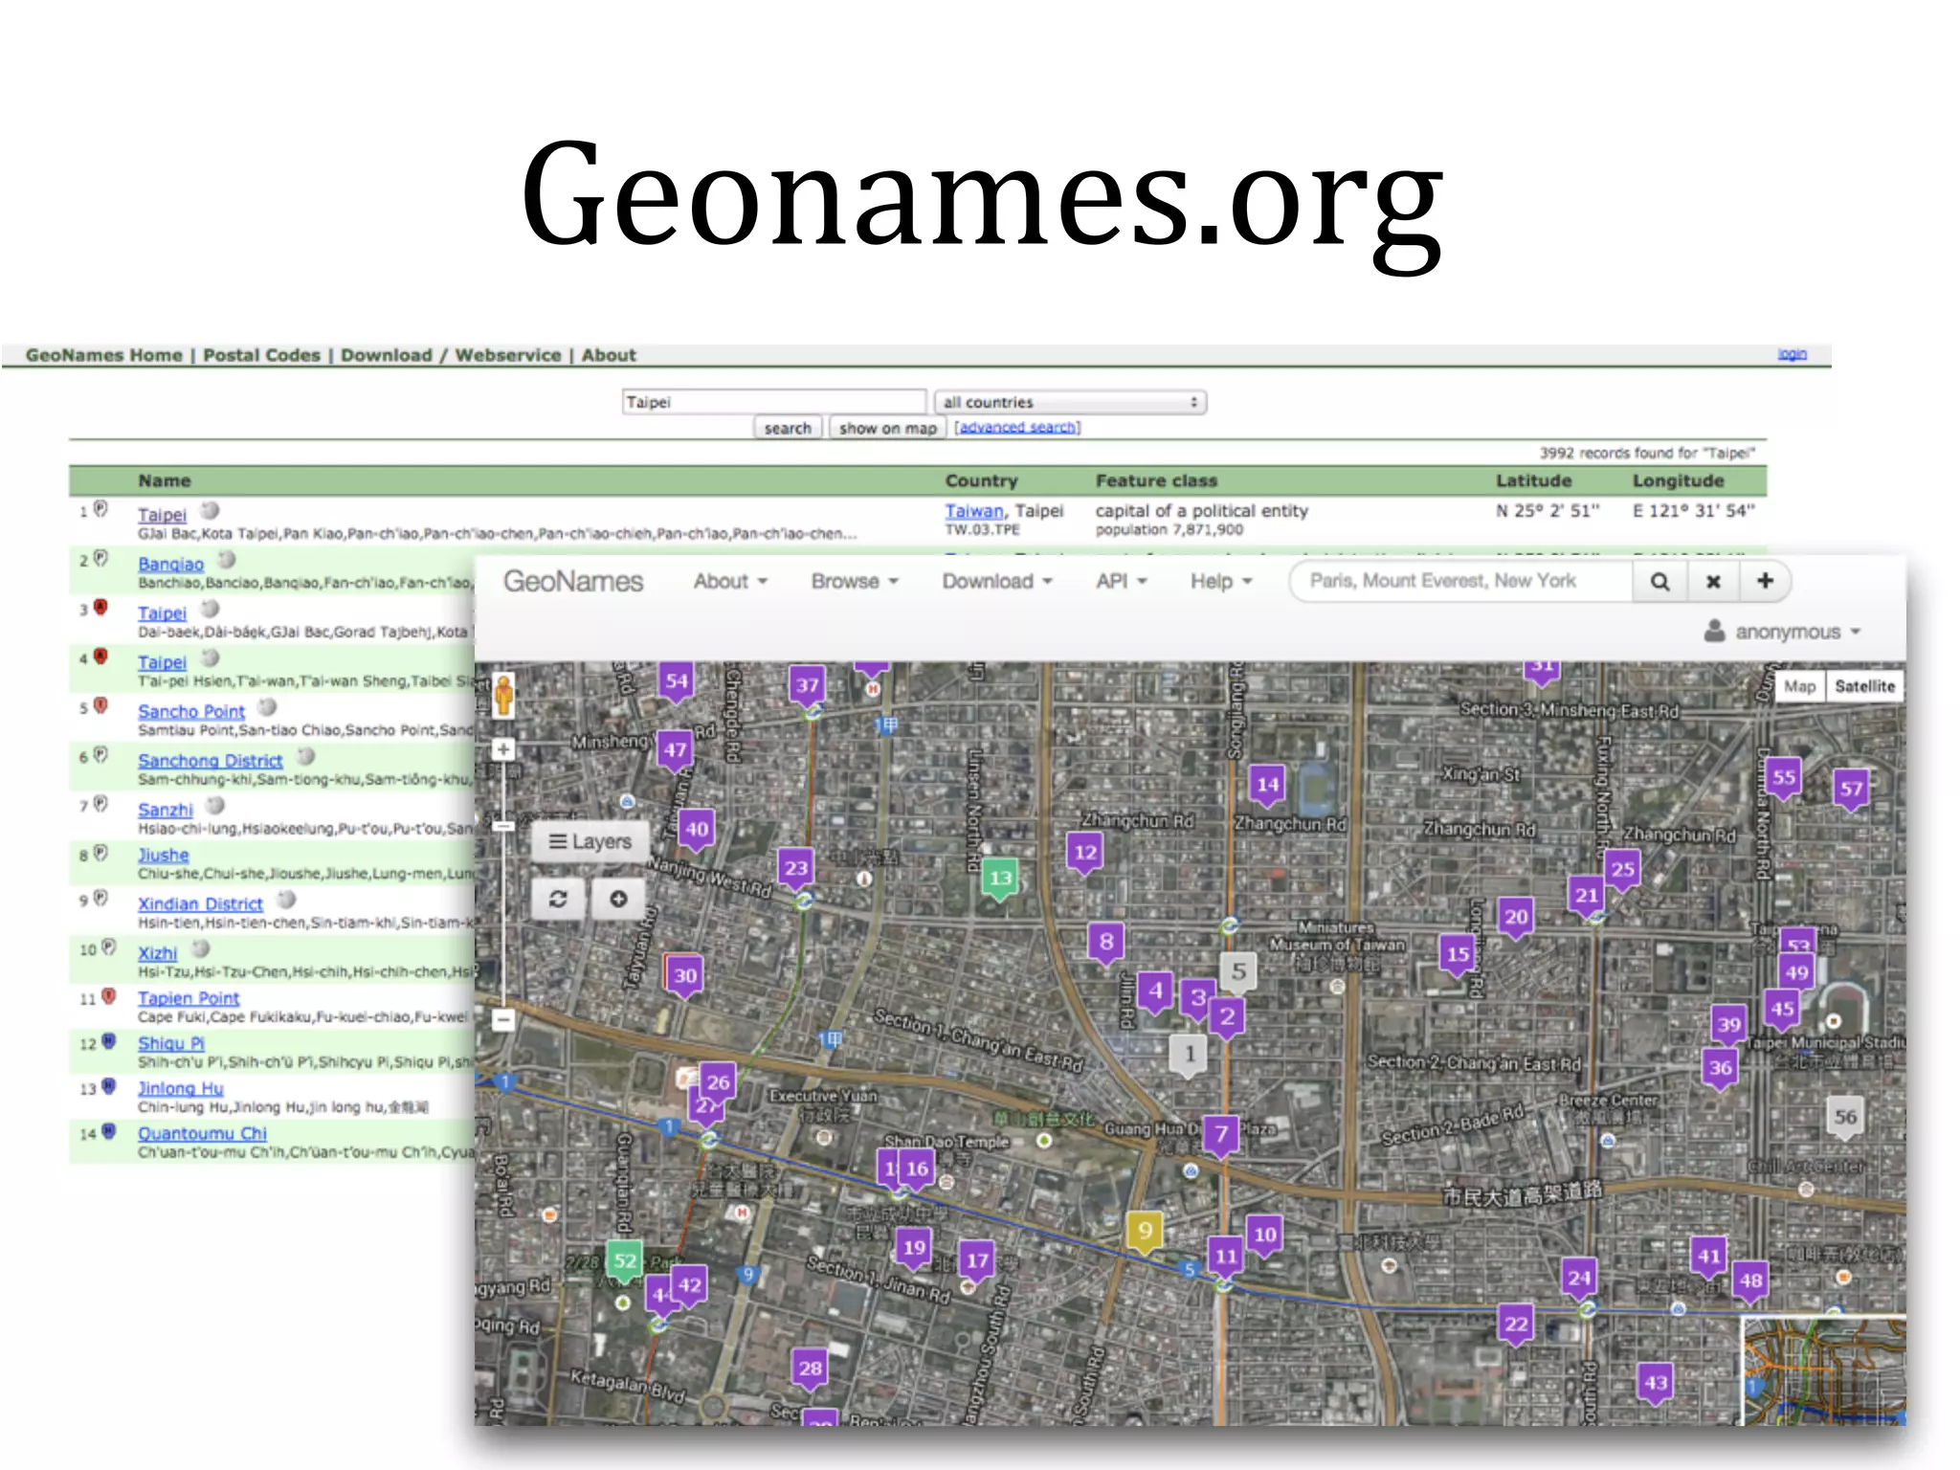Open the Tapien Point result link
The width and height of the screenshot is (1960, 1470).
click(189, 998)
